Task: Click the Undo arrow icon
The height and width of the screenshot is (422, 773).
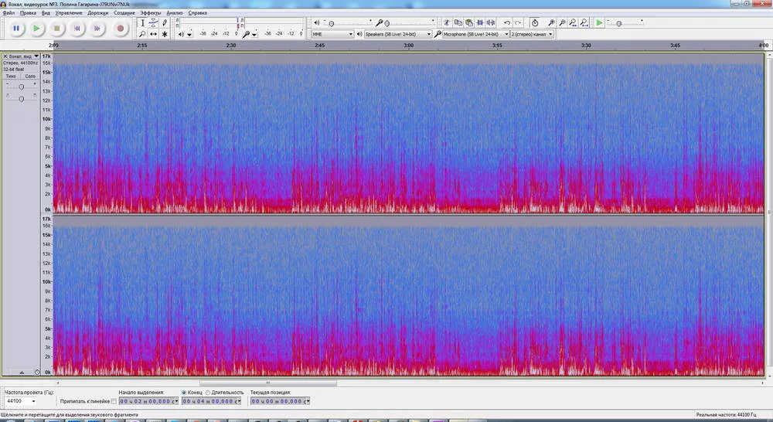Action: (x=507, y=23)
